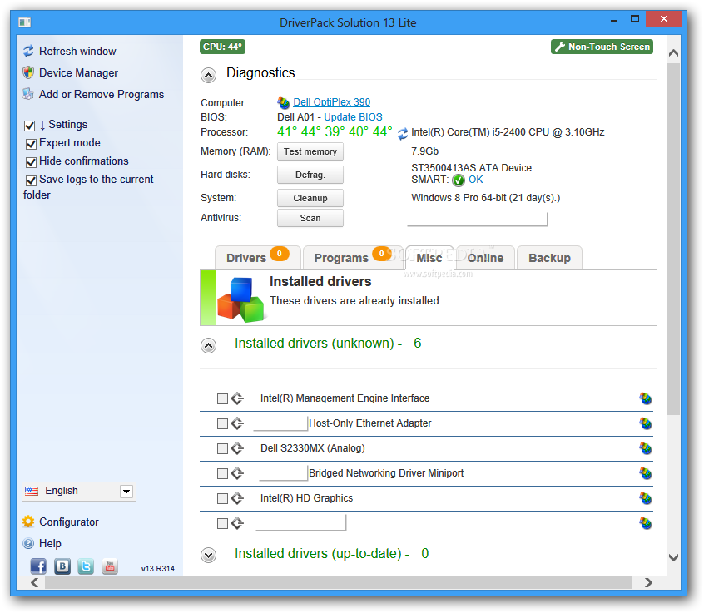704x613 pixels.
Task: Toggle Save logs to the current folder
Action: coord(31,180)
